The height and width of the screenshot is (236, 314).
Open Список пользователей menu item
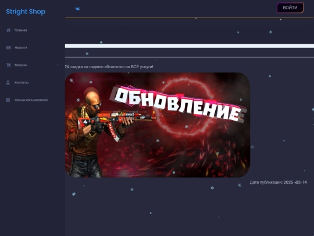[31, 100]
